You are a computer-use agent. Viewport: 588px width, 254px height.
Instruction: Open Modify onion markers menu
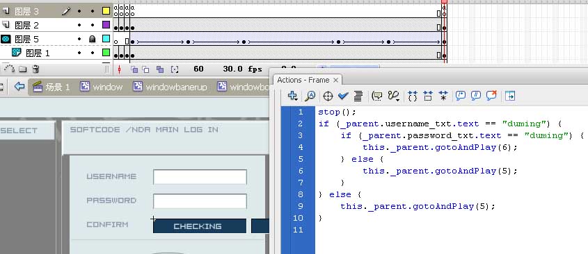click(x=175, y=69)
